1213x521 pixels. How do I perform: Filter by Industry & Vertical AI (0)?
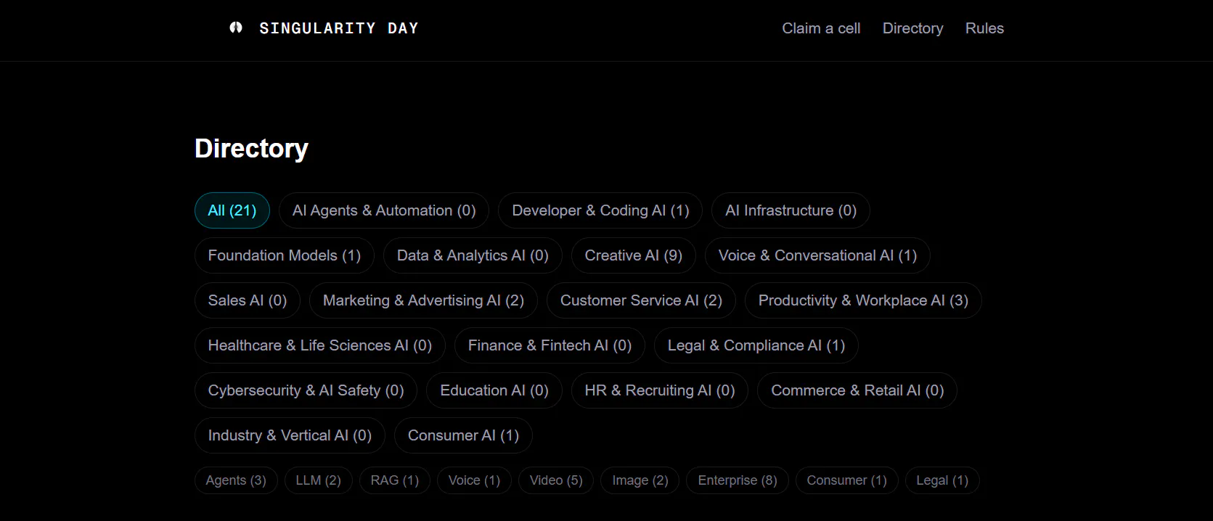(290, 435)
